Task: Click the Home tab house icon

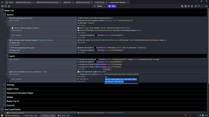Action: point(7,2)
